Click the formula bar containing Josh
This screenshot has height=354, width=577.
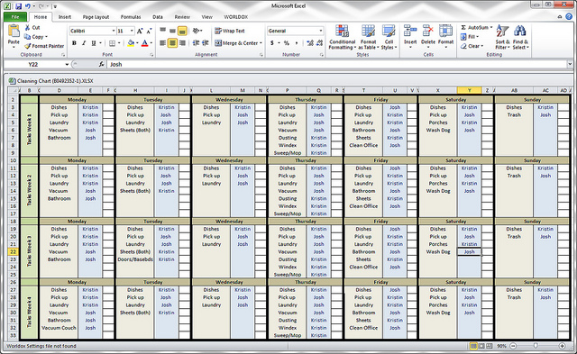pos(337,64)
